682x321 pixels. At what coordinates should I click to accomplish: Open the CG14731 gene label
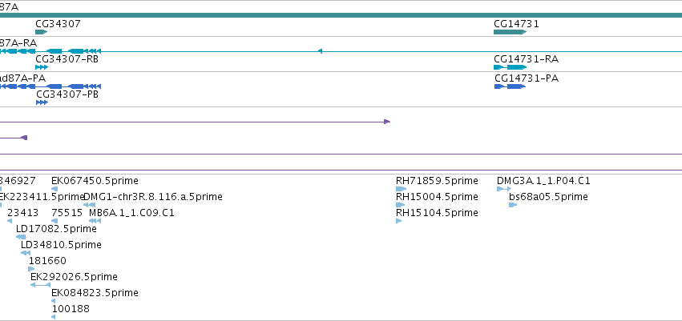point(516,24)
